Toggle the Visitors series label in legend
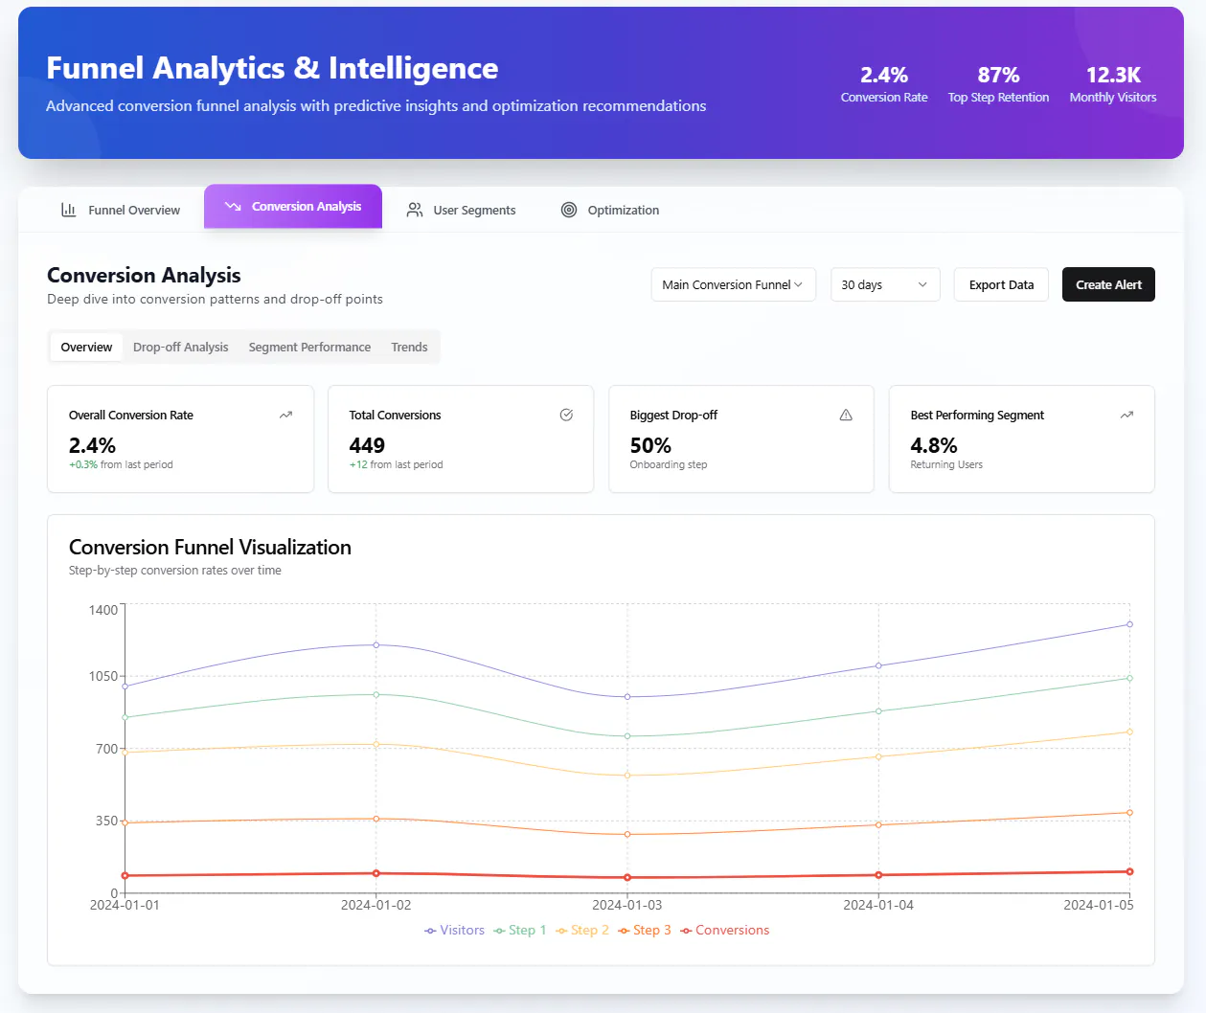This screenshot has width=1206, height=1013. pos(462,931)
